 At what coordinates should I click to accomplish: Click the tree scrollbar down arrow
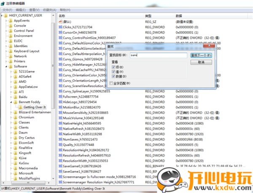point(53,179)
